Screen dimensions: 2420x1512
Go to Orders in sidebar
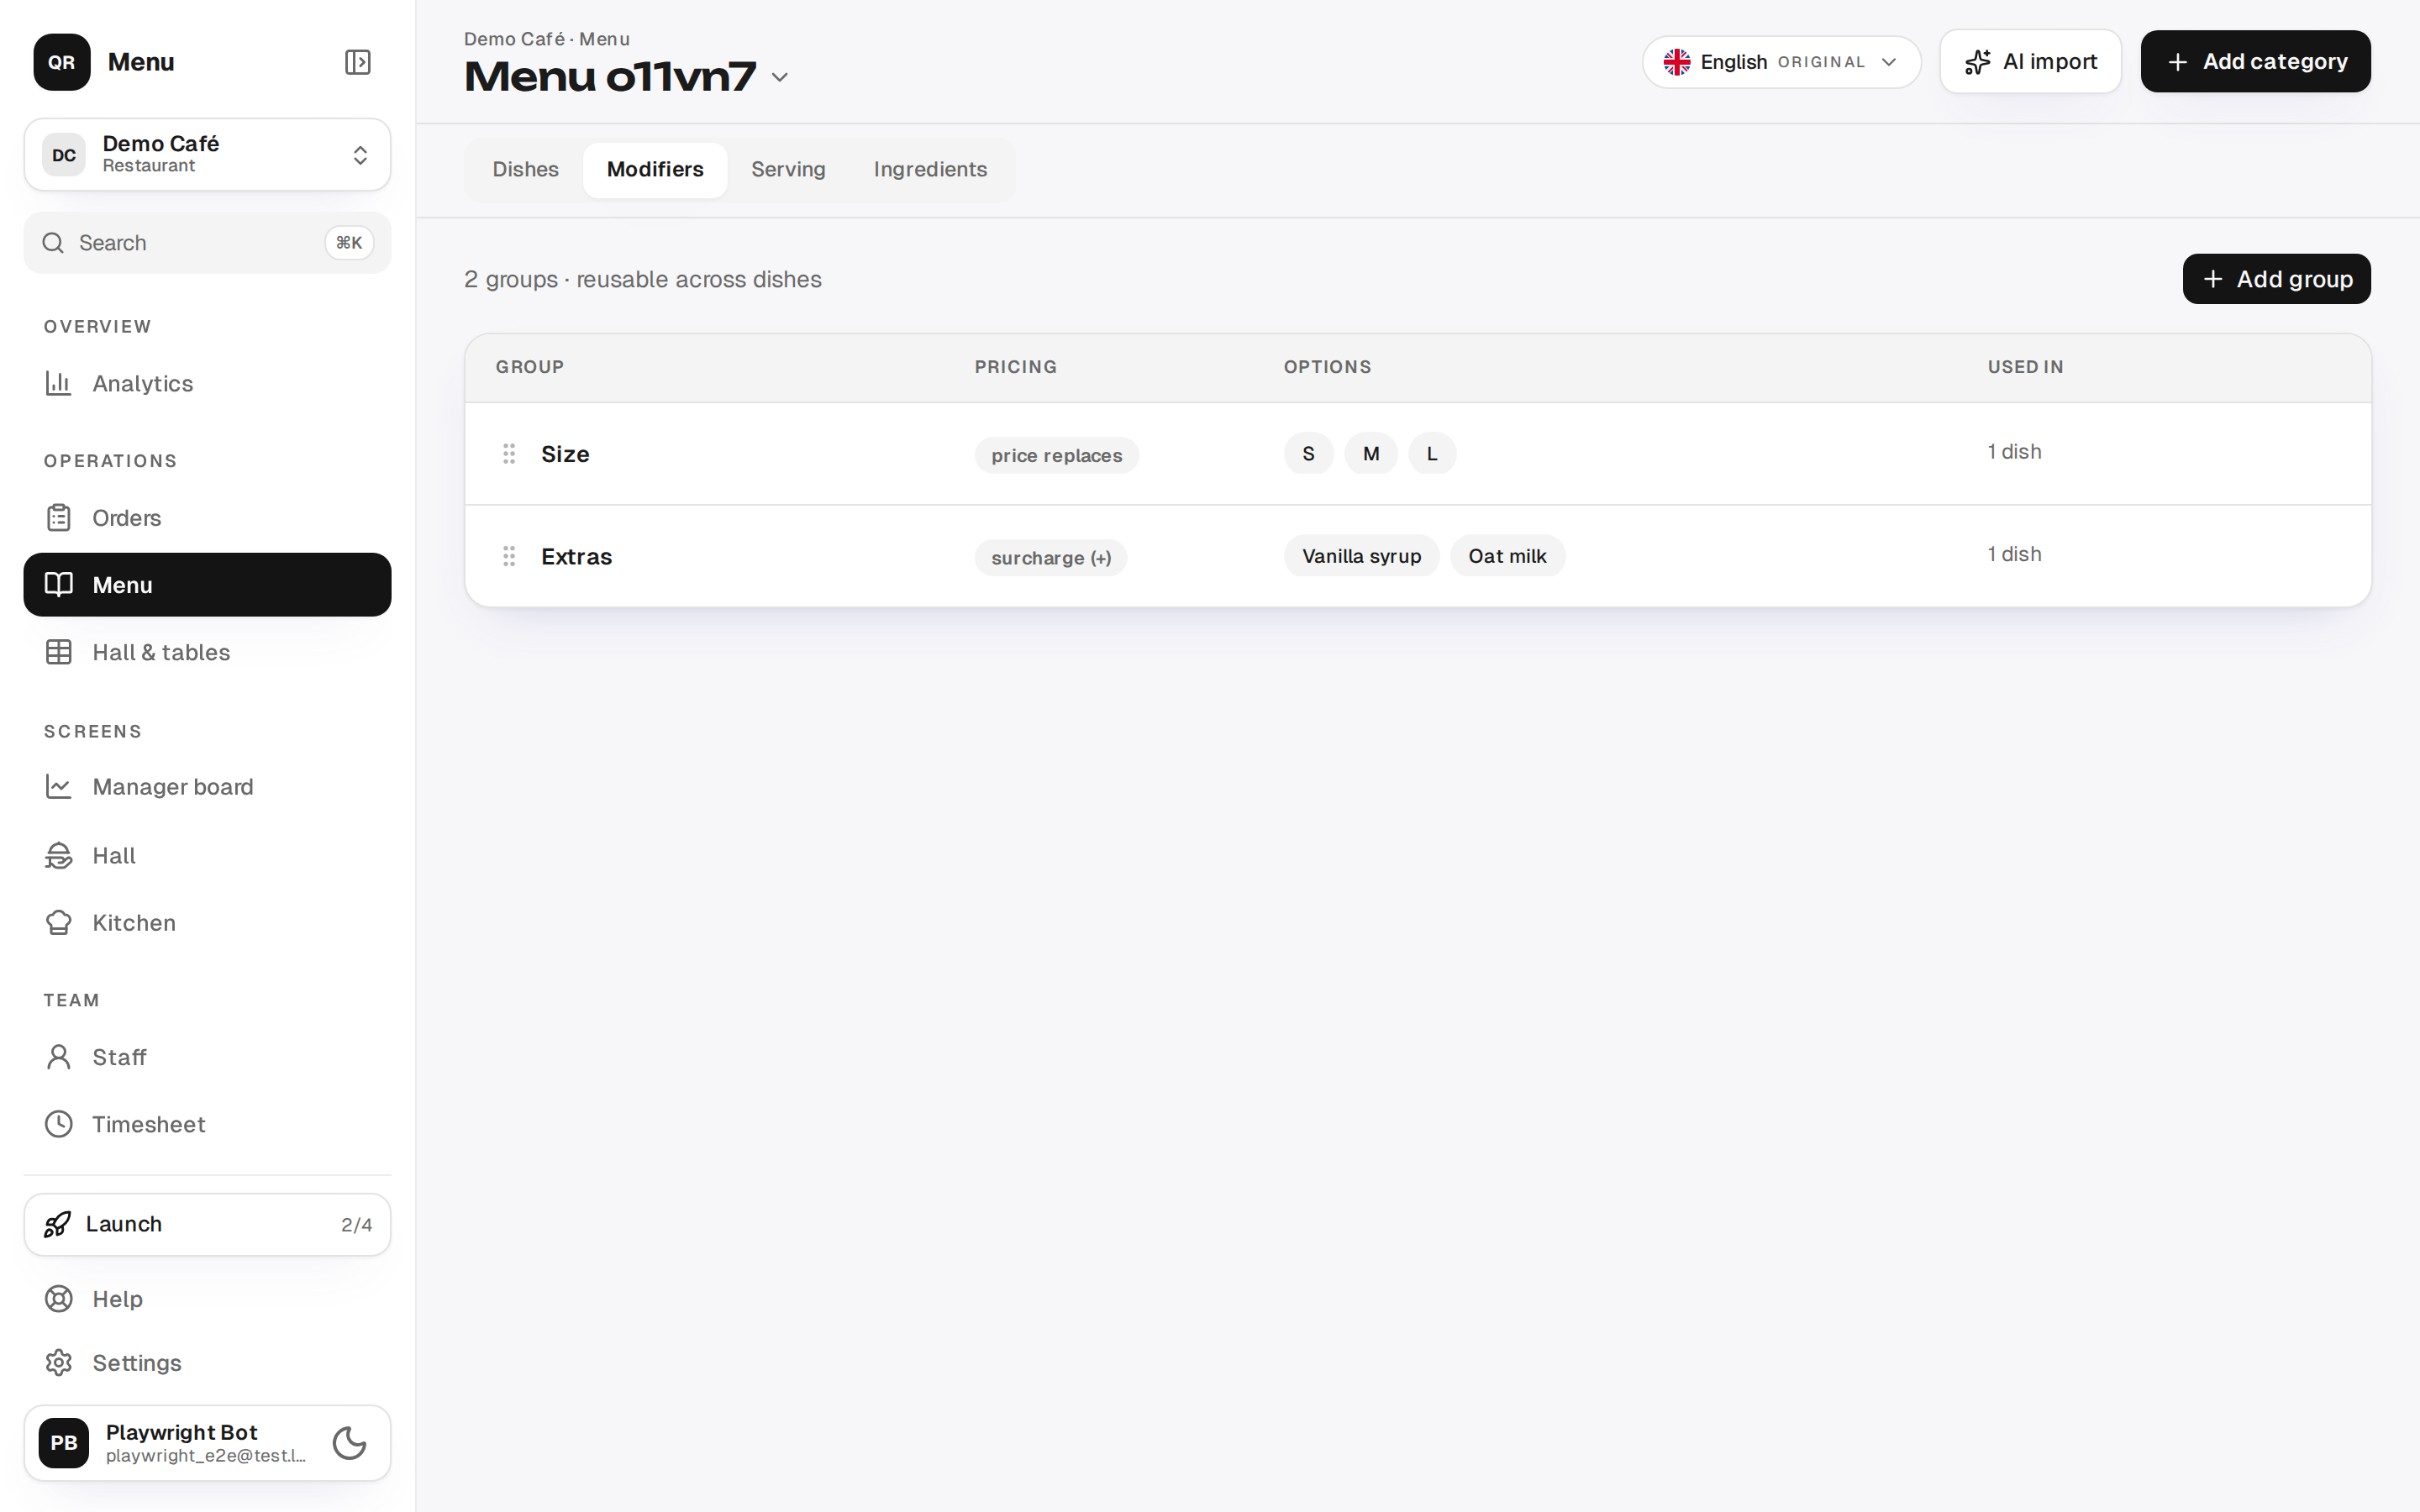point(207,518)
